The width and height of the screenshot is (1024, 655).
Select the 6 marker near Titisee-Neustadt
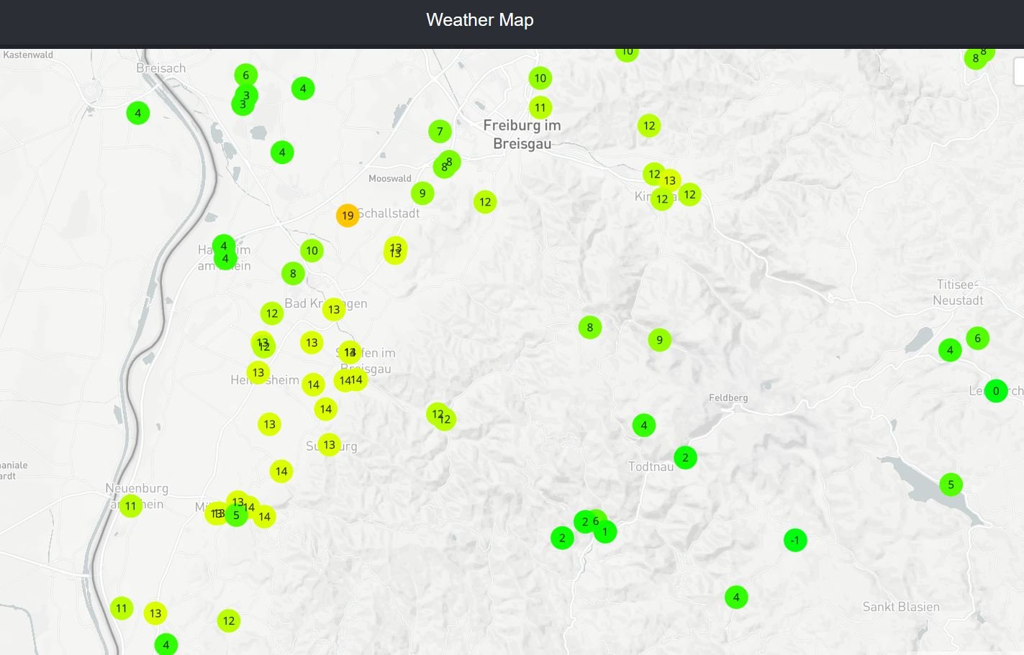(977, 338)
